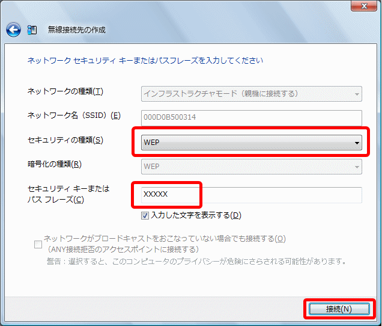Click the ネットワークの種類(T) label
382x326 pixels.
65,91
